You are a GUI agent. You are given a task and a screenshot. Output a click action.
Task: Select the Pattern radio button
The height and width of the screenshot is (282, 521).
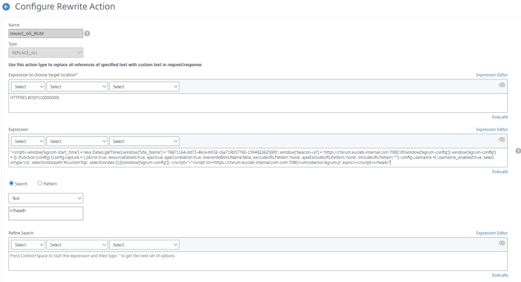tap(40, 183)
